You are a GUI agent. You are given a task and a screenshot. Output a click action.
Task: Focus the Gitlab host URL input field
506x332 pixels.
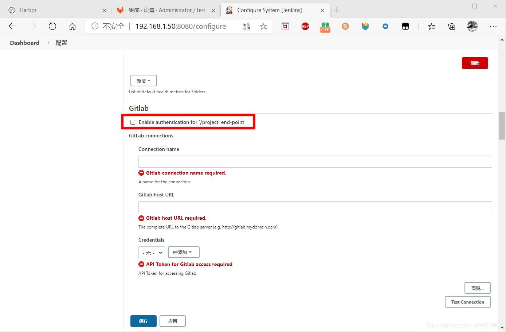click(315, 207)
